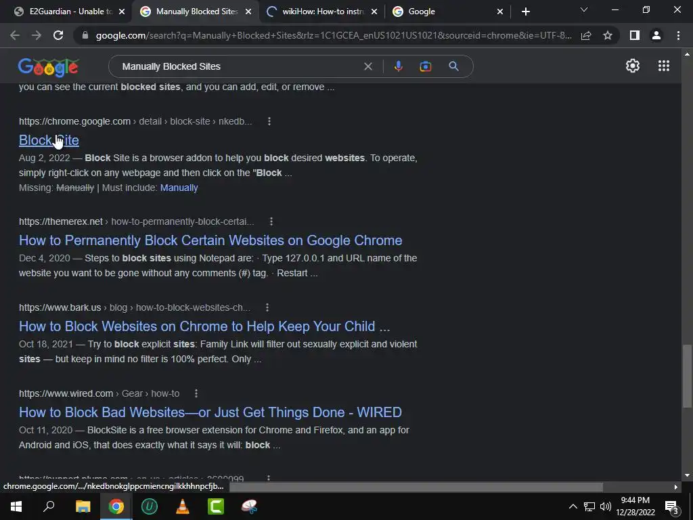693x520 pixels.
Task: Go to Google home via the logo
Action: [49, 67]
